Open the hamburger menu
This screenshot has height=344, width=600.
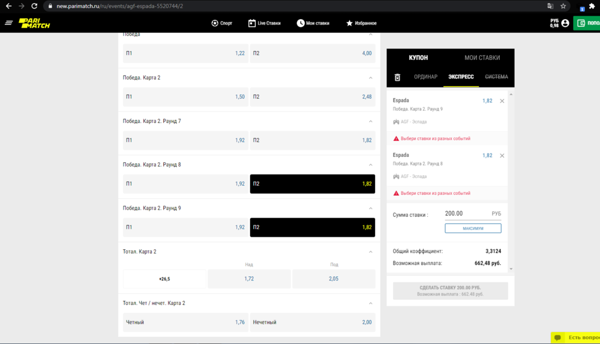point(8,23)
